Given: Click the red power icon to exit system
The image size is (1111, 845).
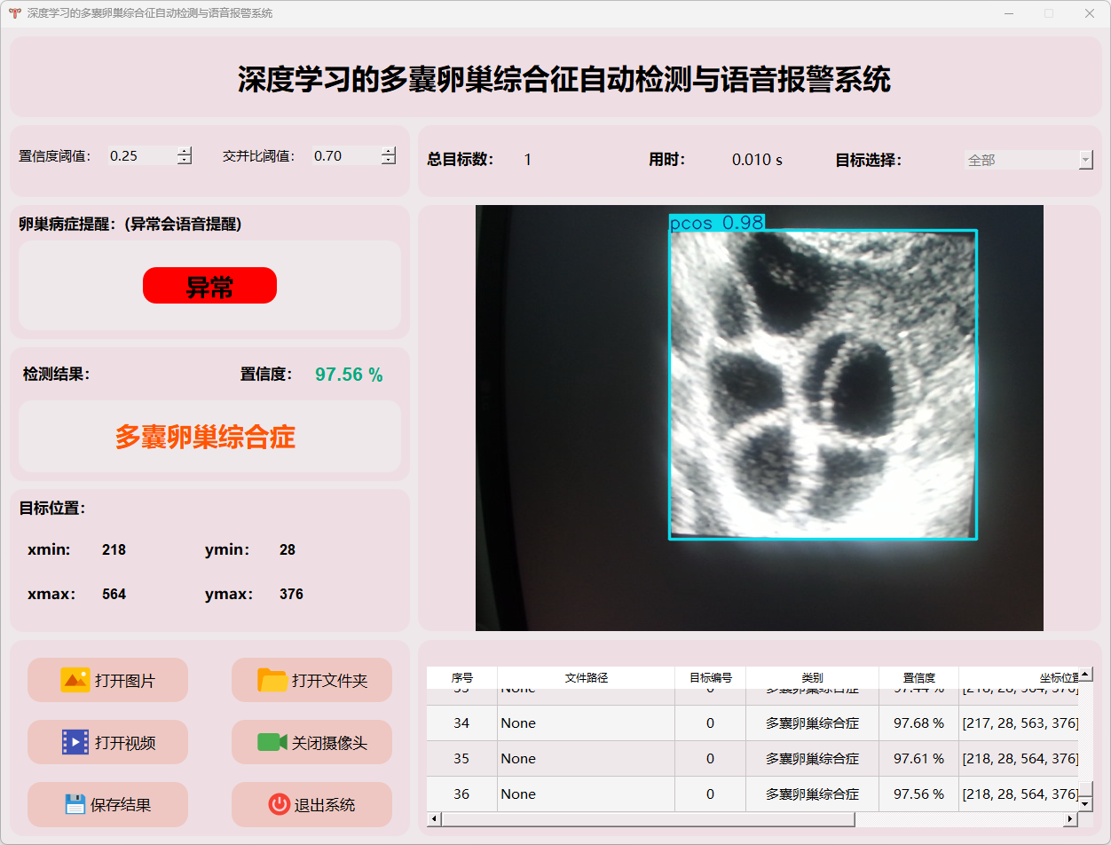Looking at the screenshot, I should 279,804.
